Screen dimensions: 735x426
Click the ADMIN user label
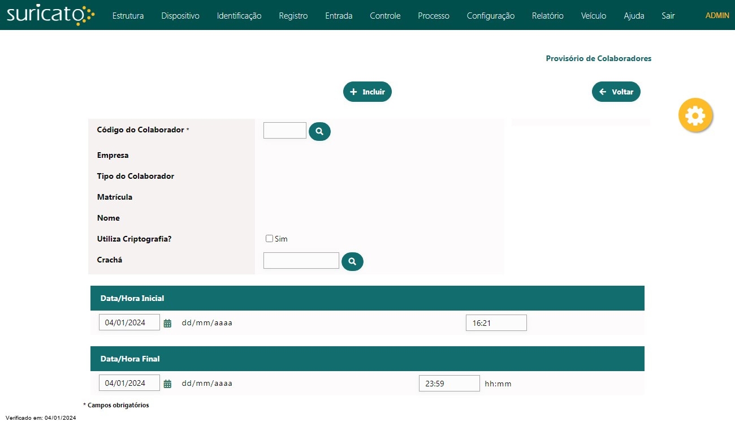coord(717,15)
